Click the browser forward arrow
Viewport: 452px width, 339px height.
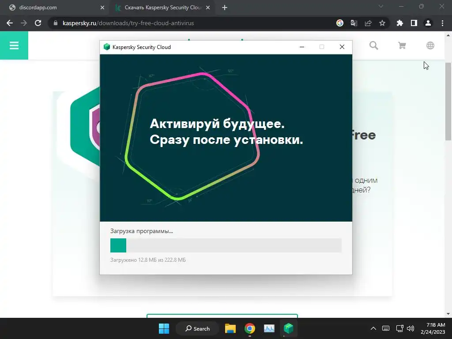tap(24, 23)
